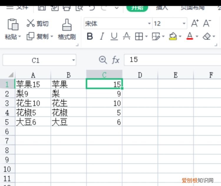The image size is (221, 186).
Task: Click the formula bar showing 15
Action: (172, 60)
